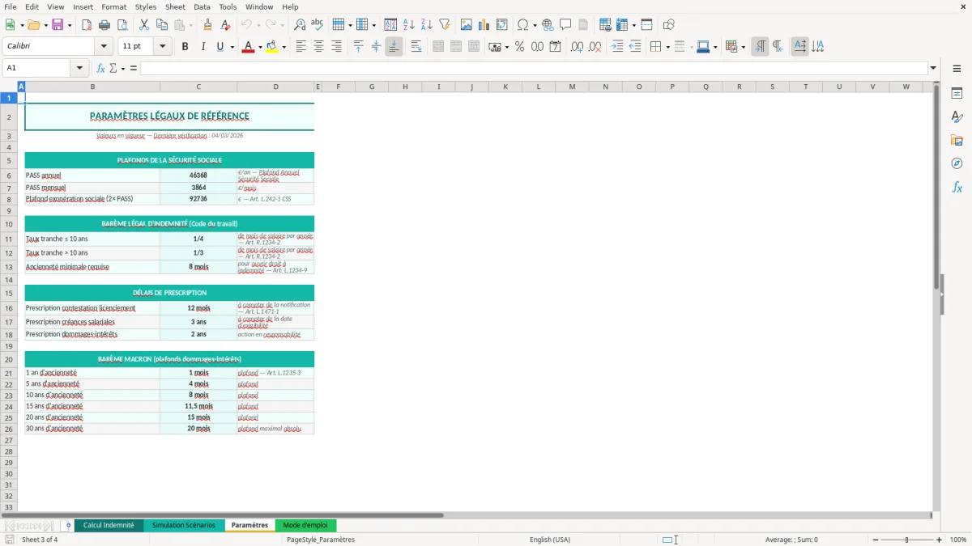This screenshot has height=546, width=972.
Task: Add decimal place icon
Action: coord(577,47)
